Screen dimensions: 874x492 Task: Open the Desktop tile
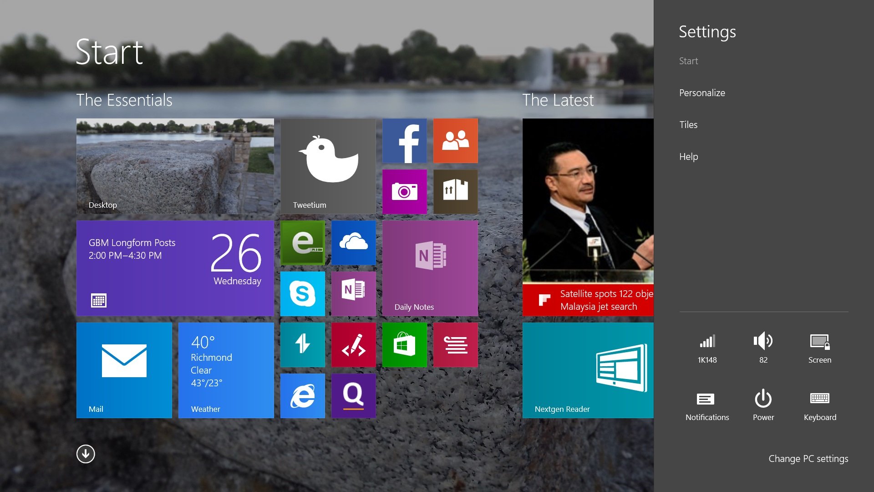click(x=175, y=166)
